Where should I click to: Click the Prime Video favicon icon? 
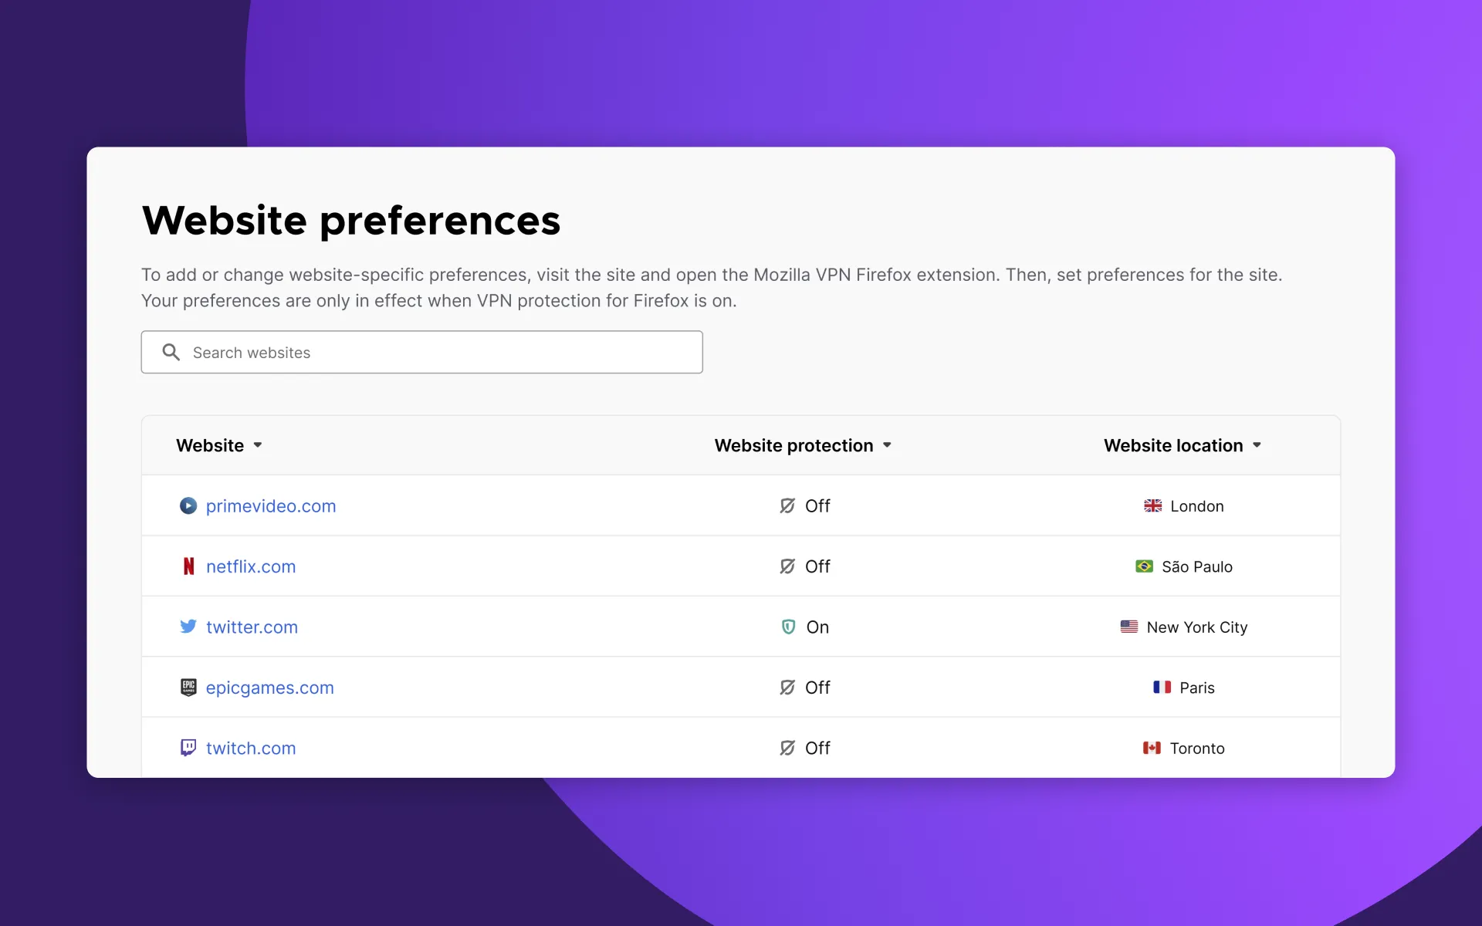pyautogui.click(x=188, y=505)
